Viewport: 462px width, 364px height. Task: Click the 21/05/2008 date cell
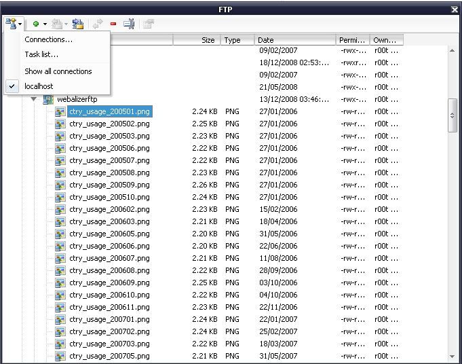(x=278, y=88)
